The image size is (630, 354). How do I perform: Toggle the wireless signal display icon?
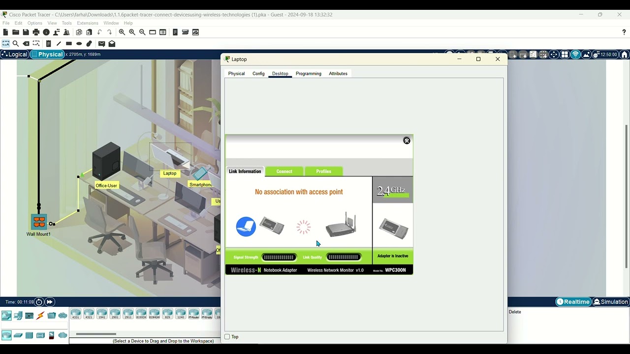pyautogui.click(x=575, y=55)
